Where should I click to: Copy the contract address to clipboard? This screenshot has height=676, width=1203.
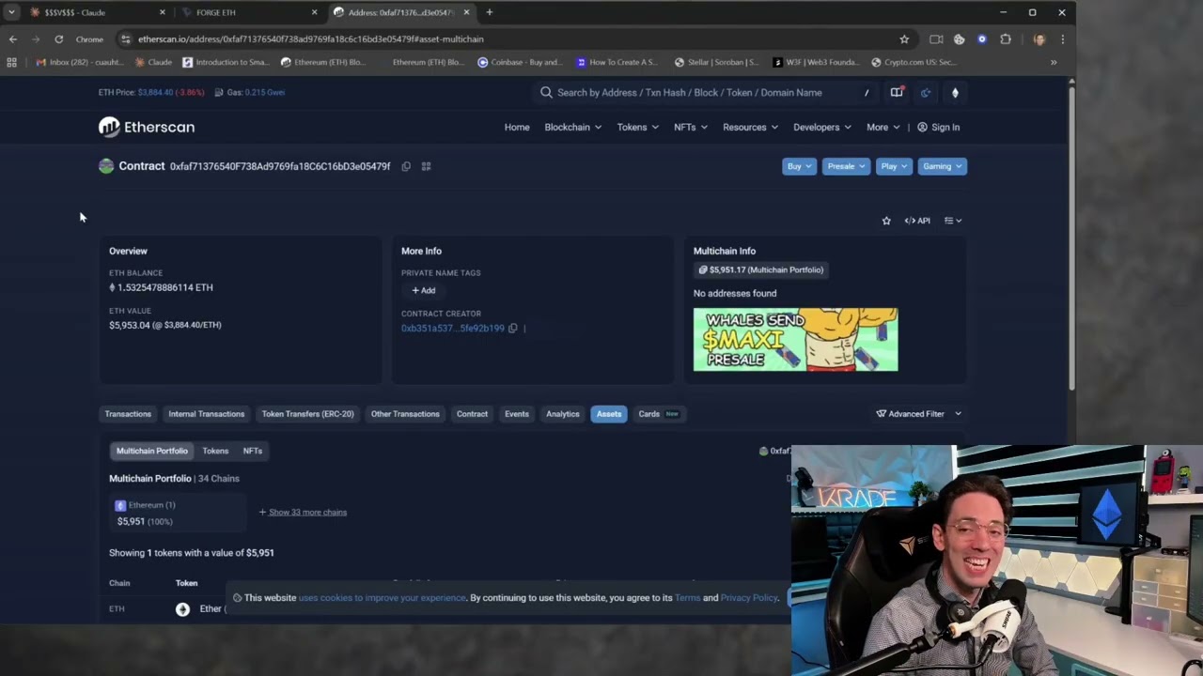(x=406, y=166)
